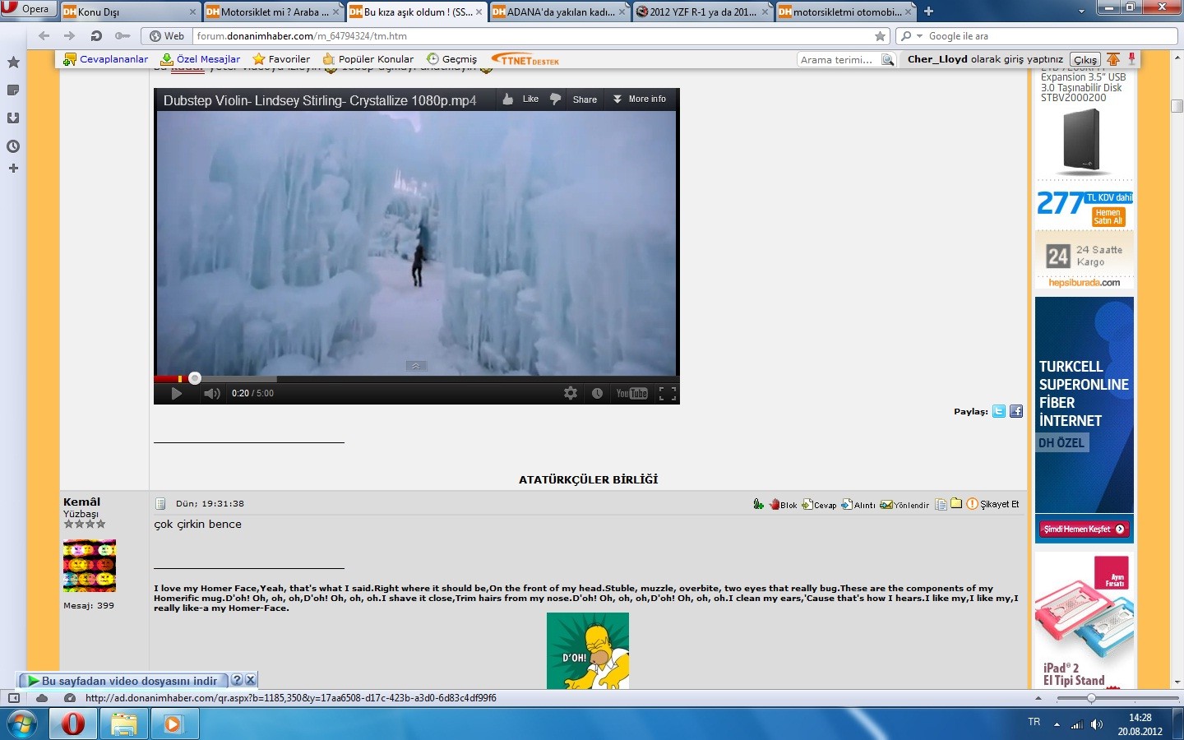The image size is (1184, 740).
Task: Open video on YouTube via logo
Action: [632, 394]
